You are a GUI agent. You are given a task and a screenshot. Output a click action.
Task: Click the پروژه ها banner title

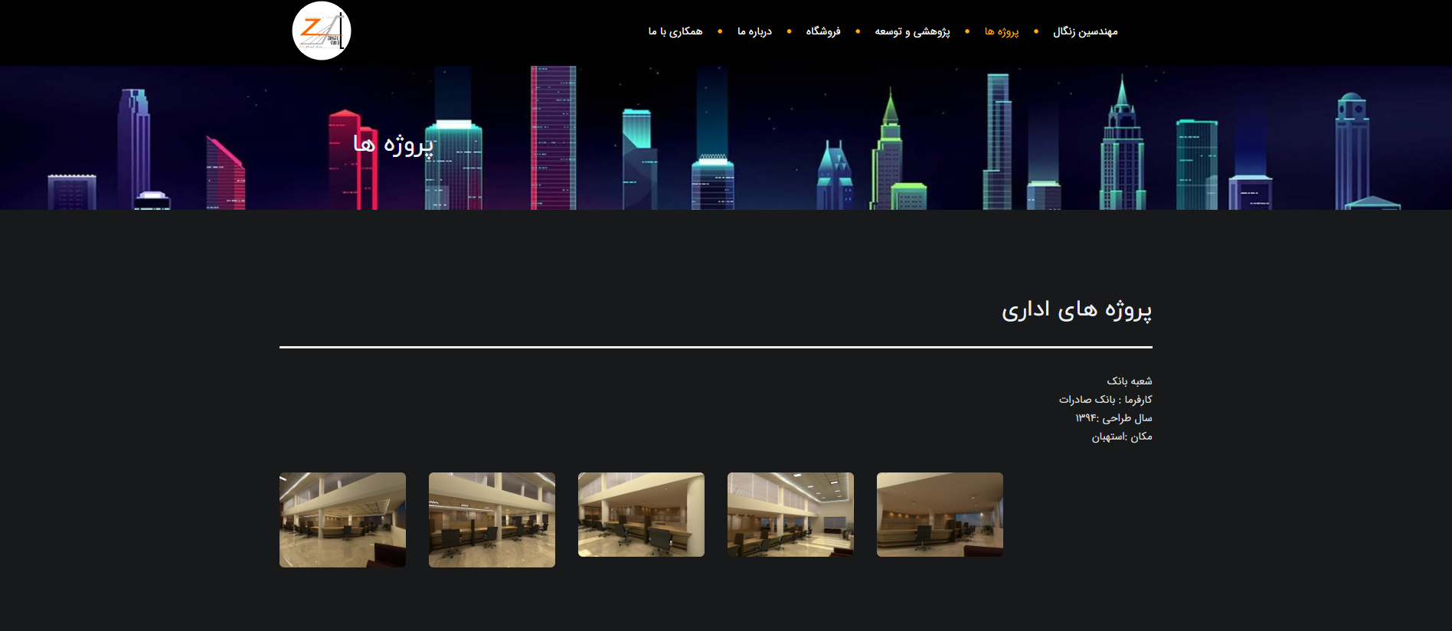point(393,144)
